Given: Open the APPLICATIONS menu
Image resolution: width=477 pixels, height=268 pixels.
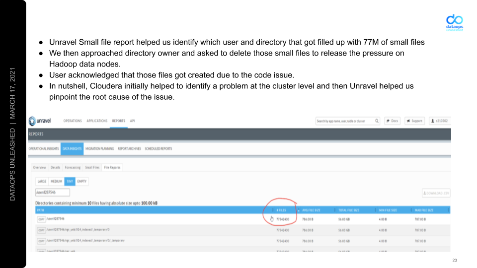Looking at the screenshot, I should coord(97,121).
